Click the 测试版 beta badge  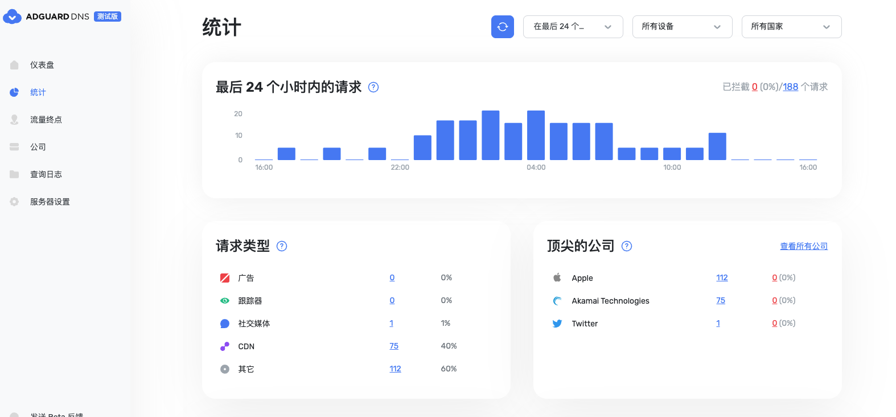pyautogui.click(x=108, y=17)
